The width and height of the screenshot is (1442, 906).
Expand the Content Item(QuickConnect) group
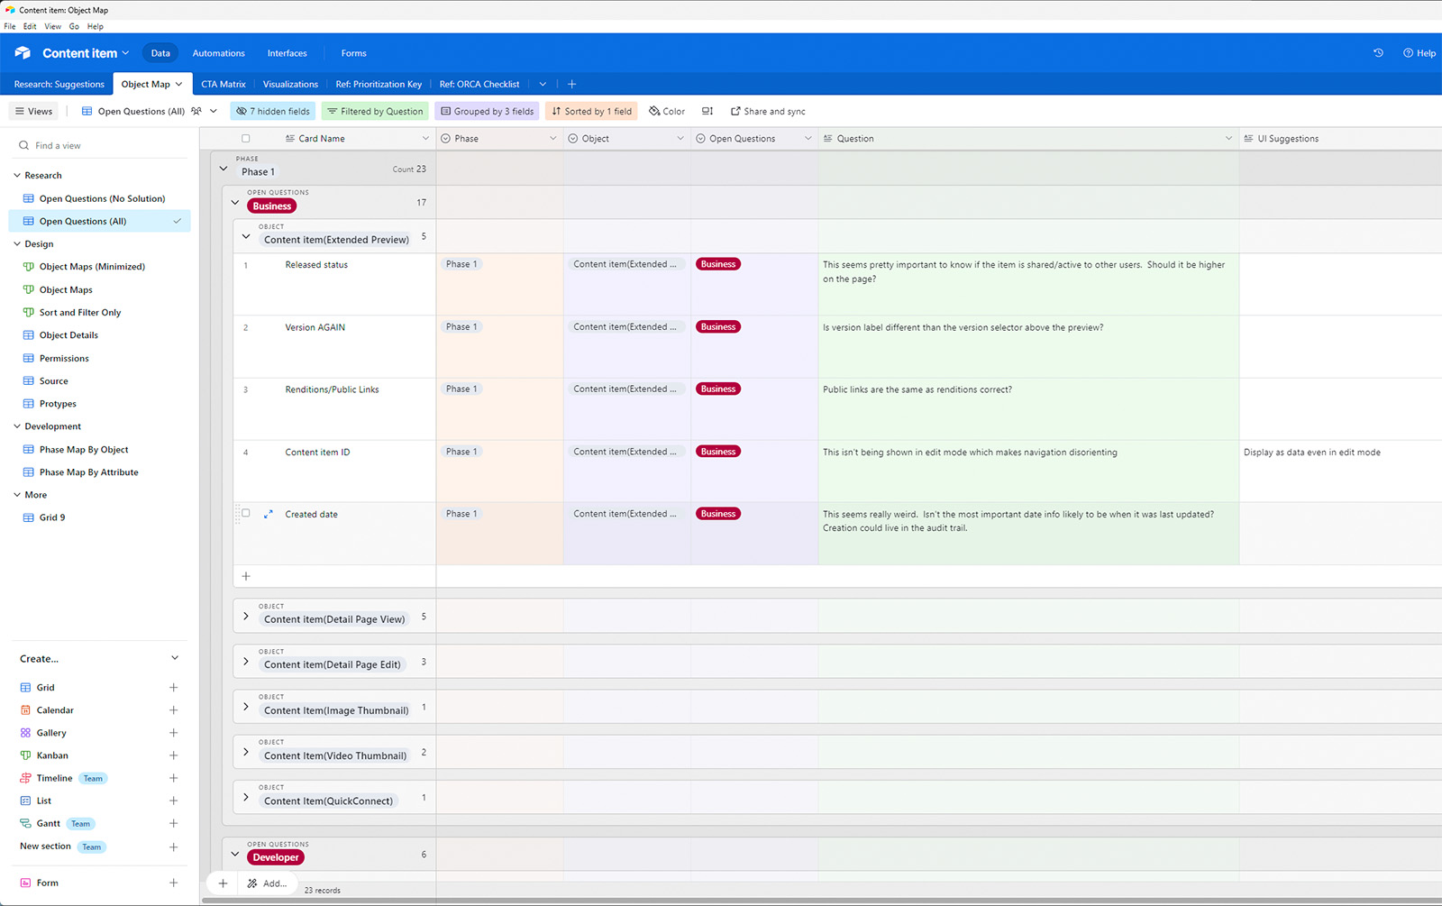[246, 797]
